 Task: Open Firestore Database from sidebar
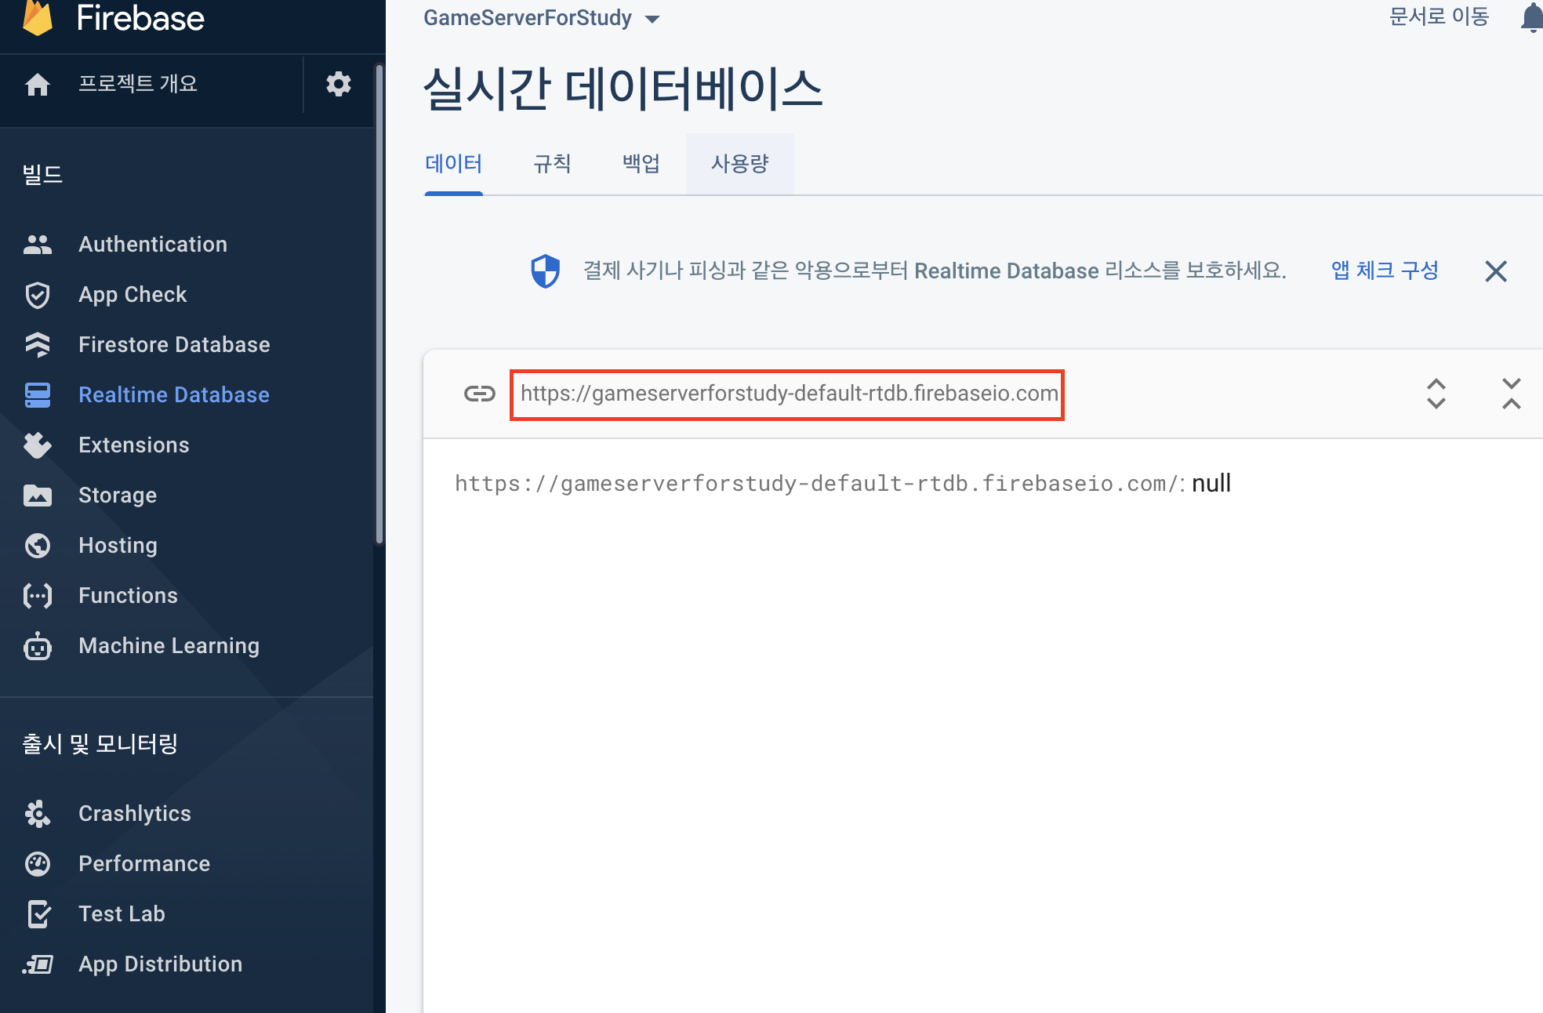174,344
